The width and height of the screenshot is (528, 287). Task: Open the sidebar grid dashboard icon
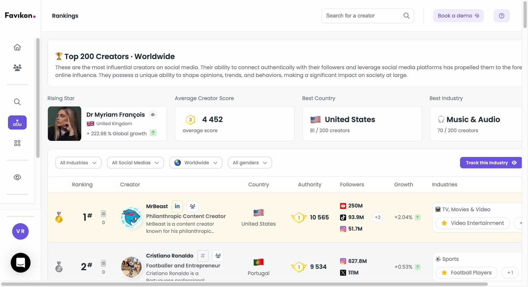(17, 143)
